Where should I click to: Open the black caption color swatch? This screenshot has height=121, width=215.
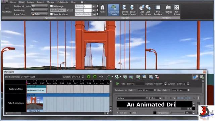pyautogui.click(x=155, y=113)
